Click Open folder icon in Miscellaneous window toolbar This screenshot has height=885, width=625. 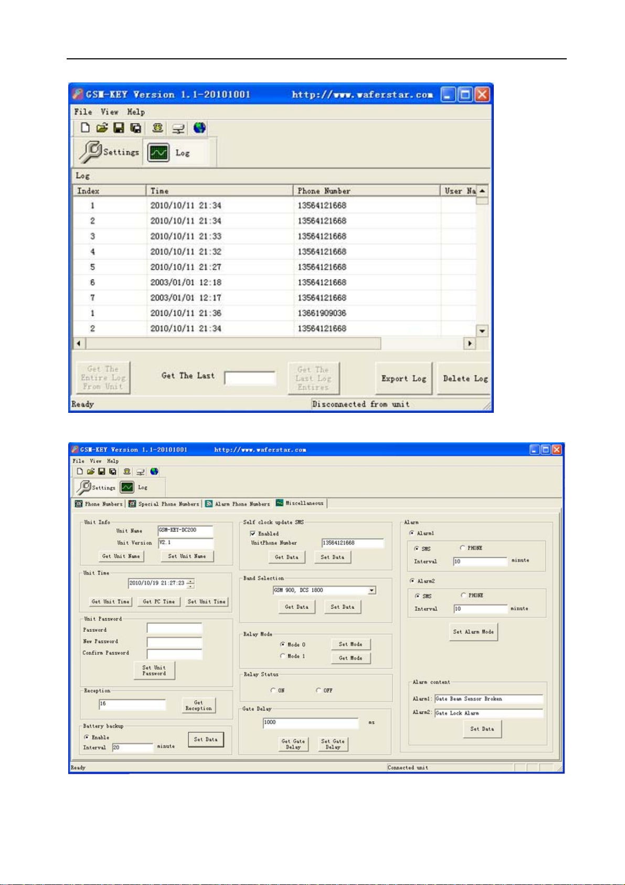(91, 472)
